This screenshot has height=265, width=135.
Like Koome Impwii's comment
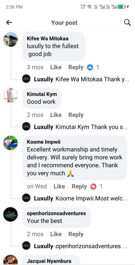click(x=59, y=186)
